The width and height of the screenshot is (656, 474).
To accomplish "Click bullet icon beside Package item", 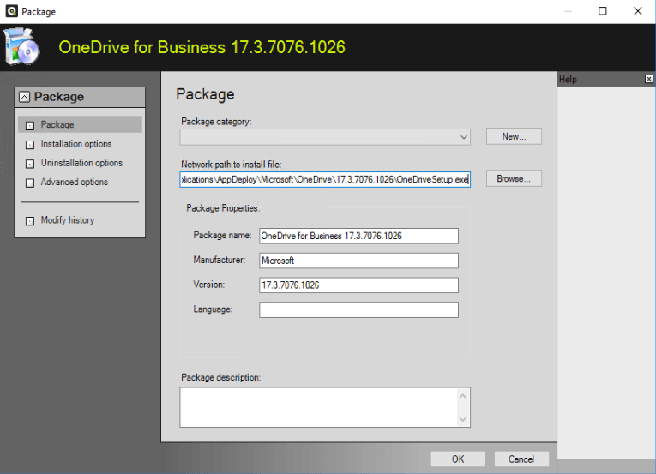I will [x=30, y=125].
